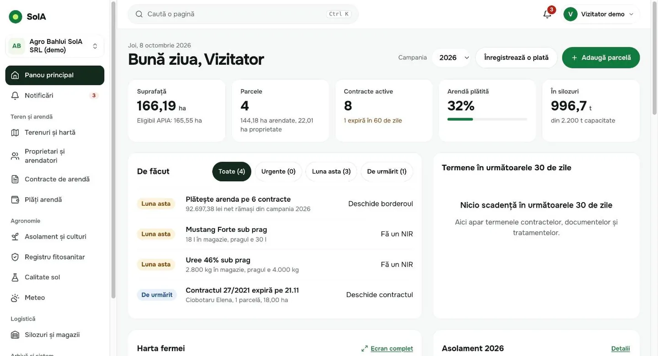Viewport: 658px width, 356px height.
Task: Click the Suprafață 166,19 ha value
Action: pos(161,106)
